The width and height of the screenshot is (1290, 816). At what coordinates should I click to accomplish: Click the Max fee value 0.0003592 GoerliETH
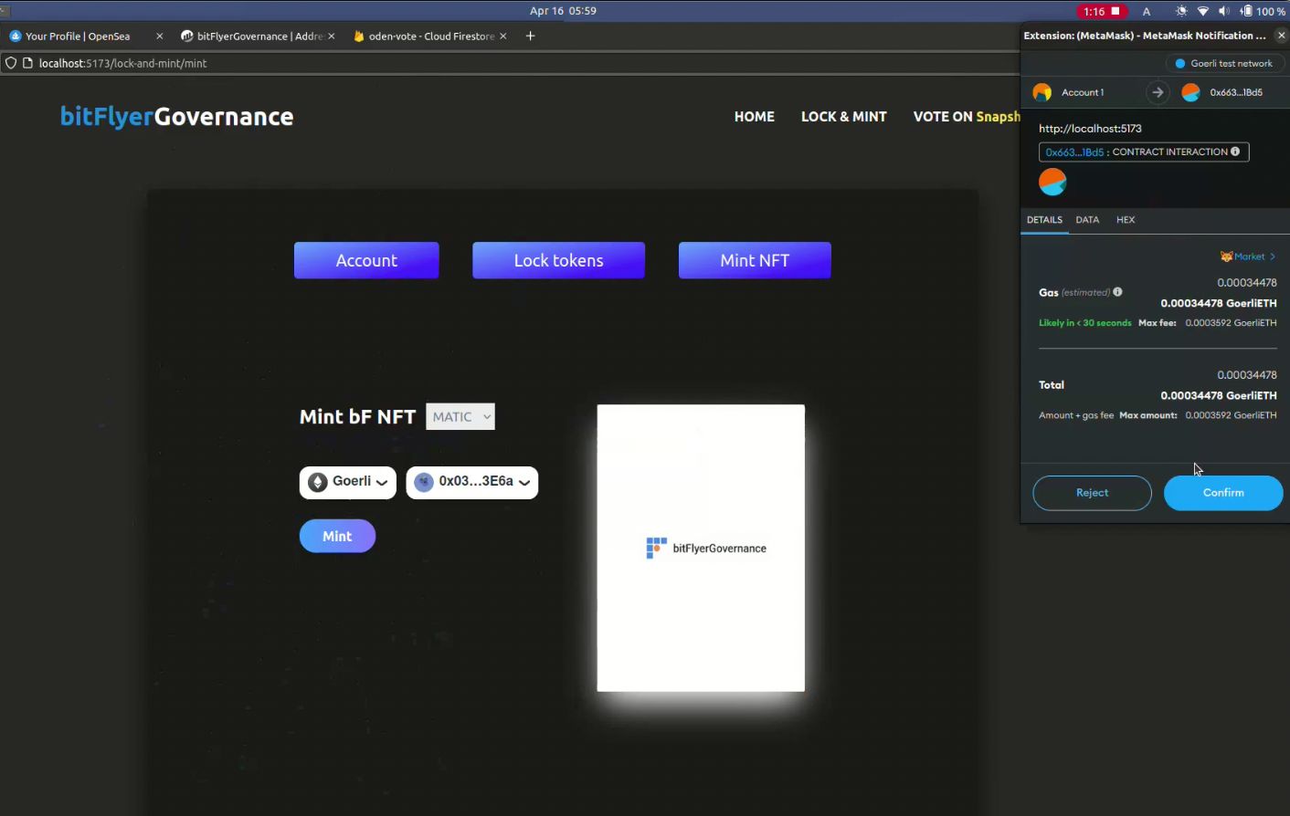1231,323
